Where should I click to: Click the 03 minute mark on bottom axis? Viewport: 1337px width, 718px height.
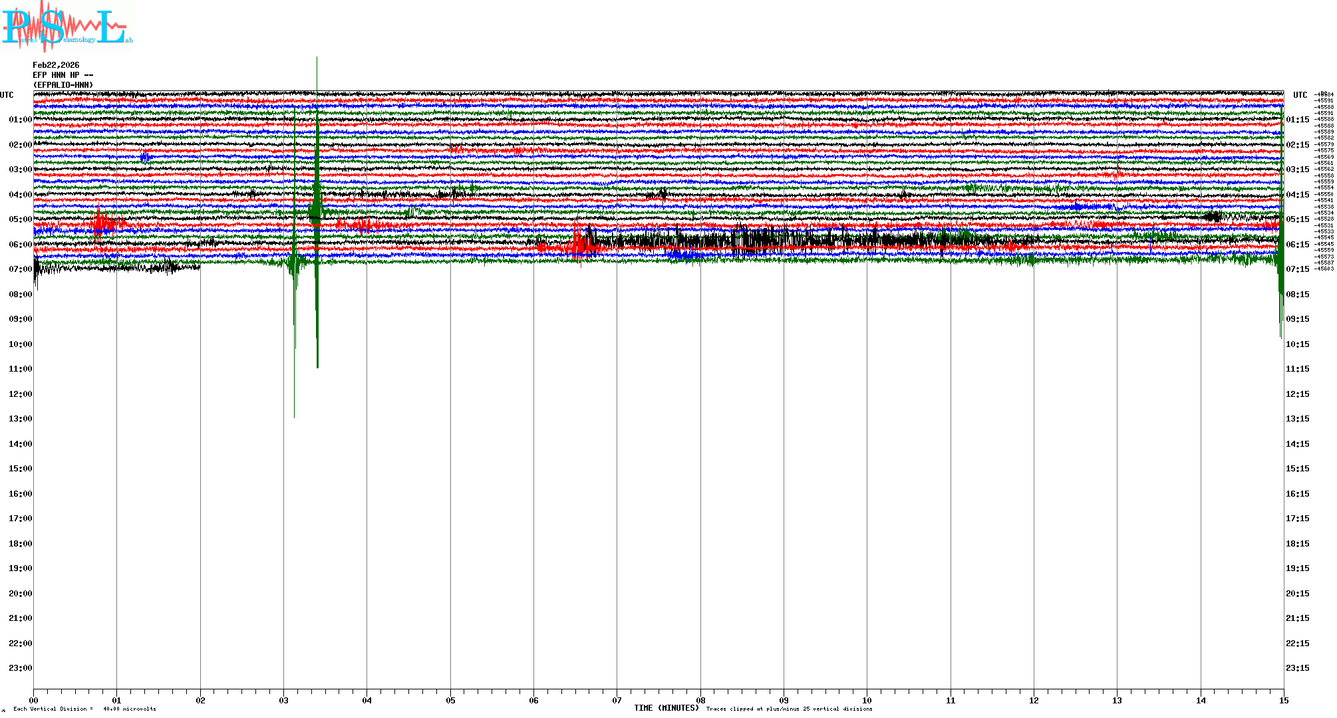pyautogui.click(x=284, y=700)
